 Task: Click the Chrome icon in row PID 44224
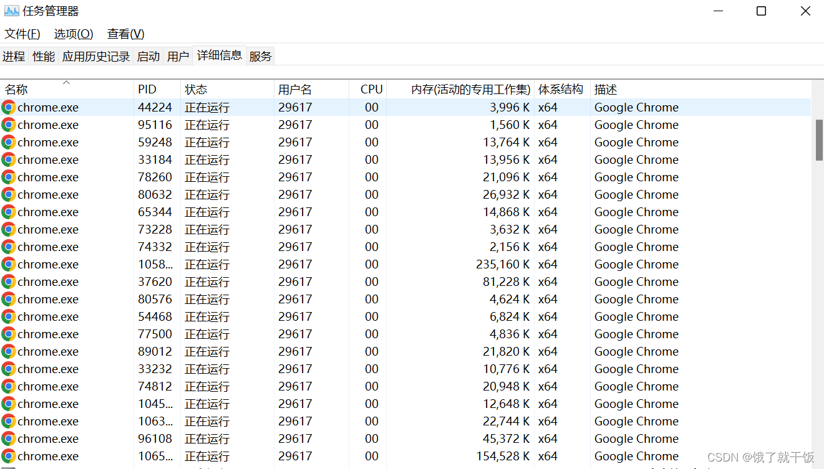pos(9,107)
